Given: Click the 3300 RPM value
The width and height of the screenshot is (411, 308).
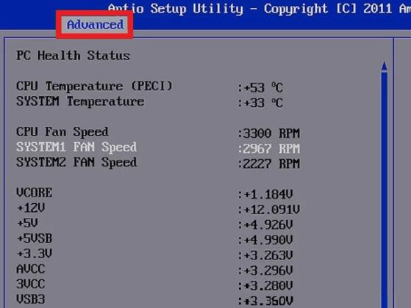Looking at the screenshot, I should pos(268,133).
